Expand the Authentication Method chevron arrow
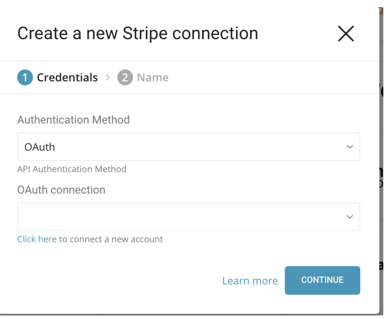This screenshot has height=319, width=386. (x=350, y=147)
